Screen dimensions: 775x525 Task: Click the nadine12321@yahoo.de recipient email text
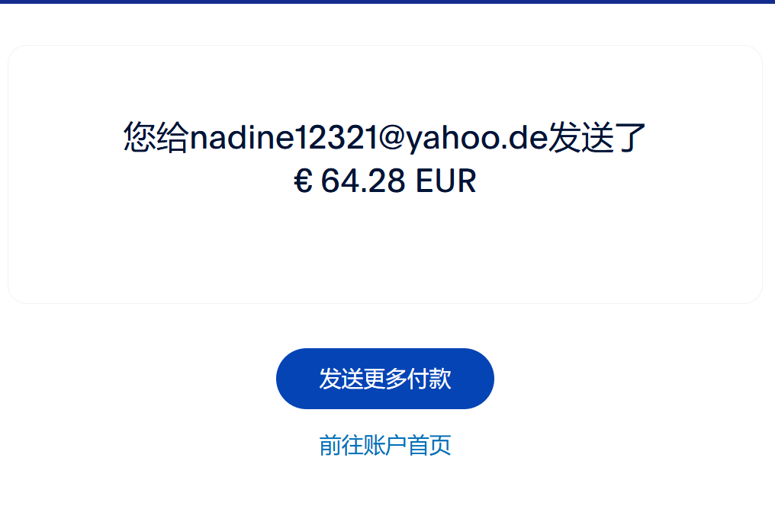pos(369,137)
